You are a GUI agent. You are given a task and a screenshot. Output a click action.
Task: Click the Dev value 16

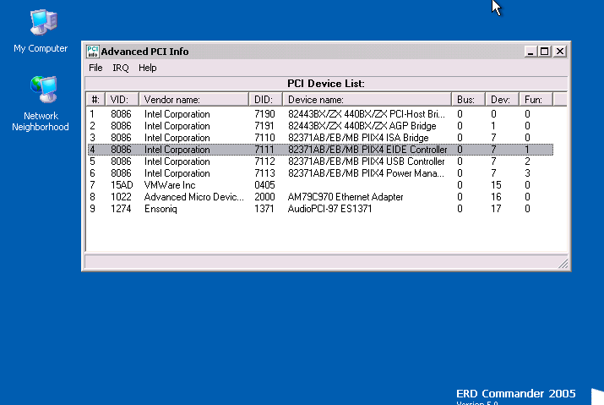496,197
